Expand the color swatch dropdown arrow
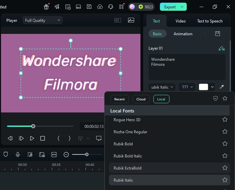This screenshot has width=235, height=190. point(212,87)
